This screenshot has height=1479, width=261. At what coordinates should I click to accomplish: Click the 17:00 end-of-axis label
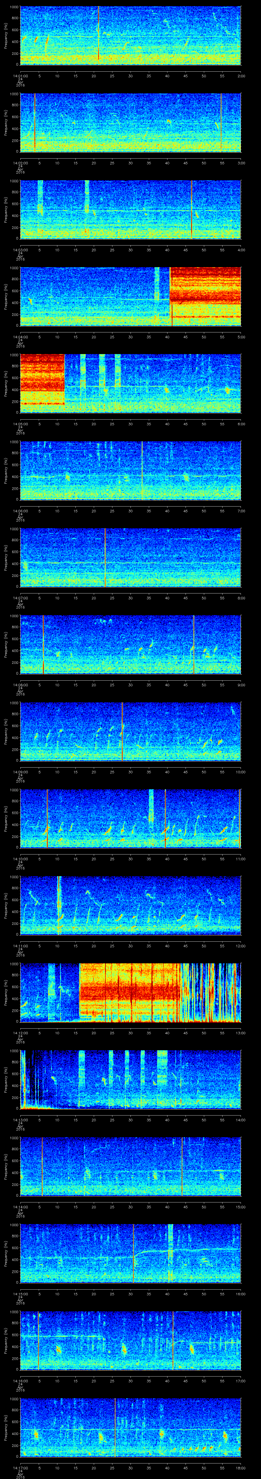240,1380
